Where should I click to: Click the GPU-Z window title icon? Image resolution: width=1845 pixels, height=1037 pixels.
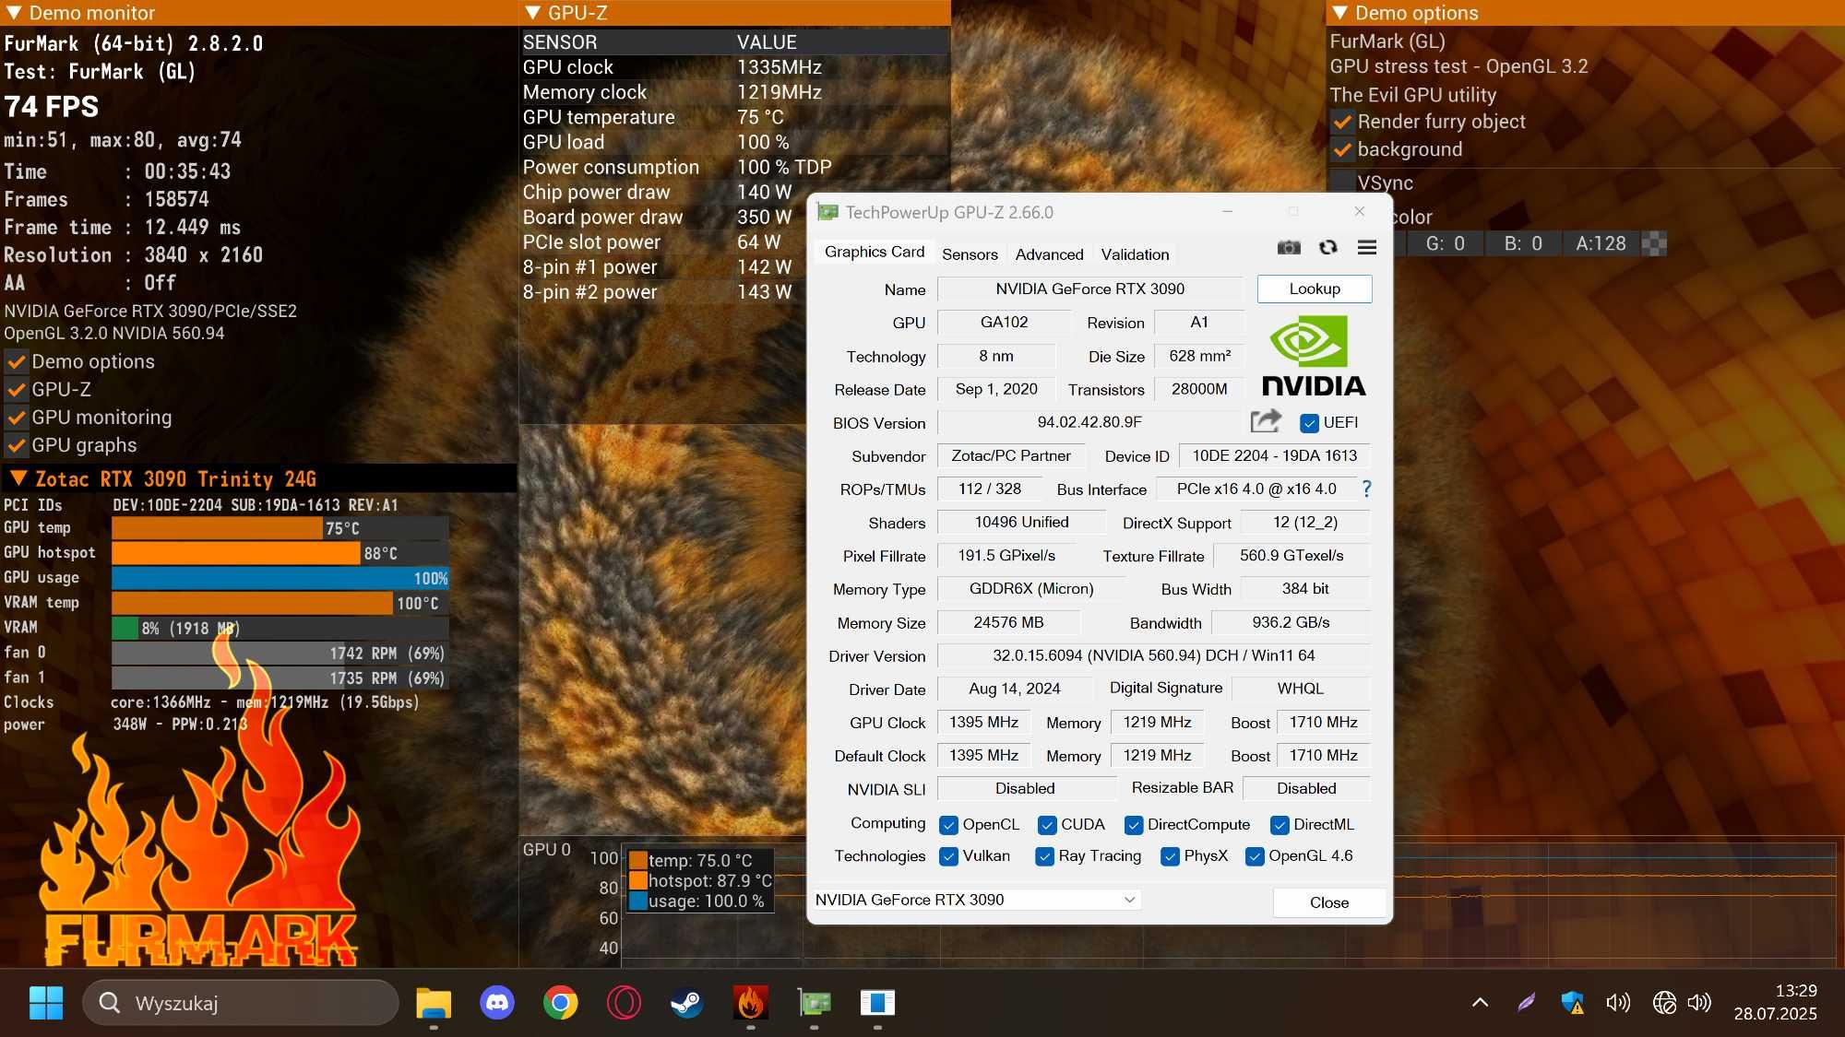[x=828, y=212]
